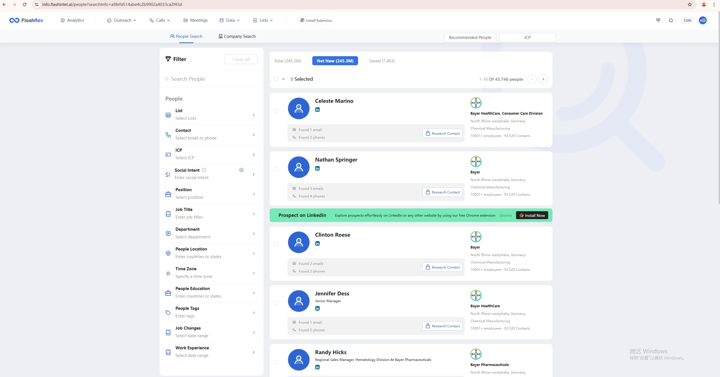
Task: Expand the Position filter
Action: click(211, 194)
